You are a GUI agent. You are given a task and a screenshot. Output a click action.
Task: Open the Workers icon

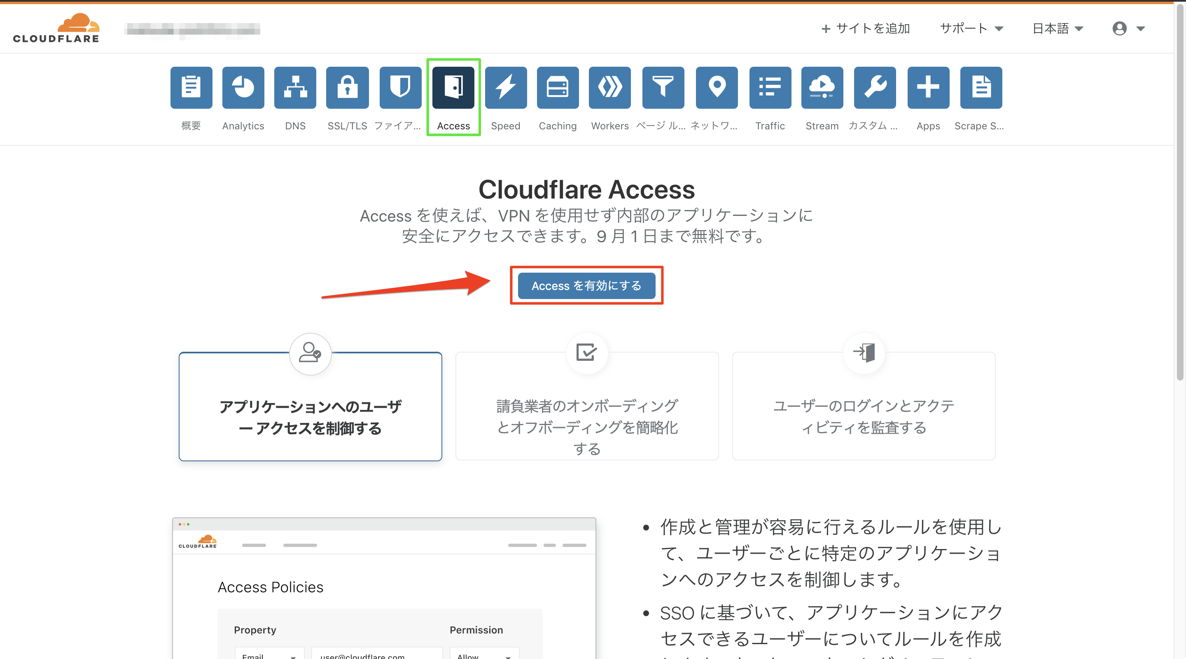[x=609, y=87]
